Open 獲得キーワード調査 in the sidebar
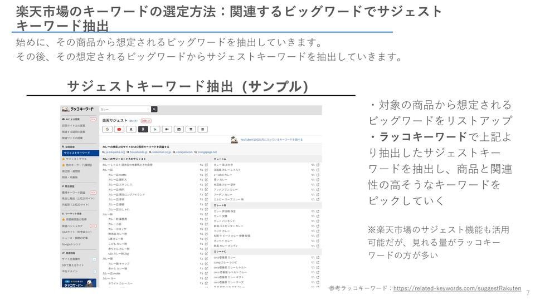The image size is (535, 300). coord(74,192)
